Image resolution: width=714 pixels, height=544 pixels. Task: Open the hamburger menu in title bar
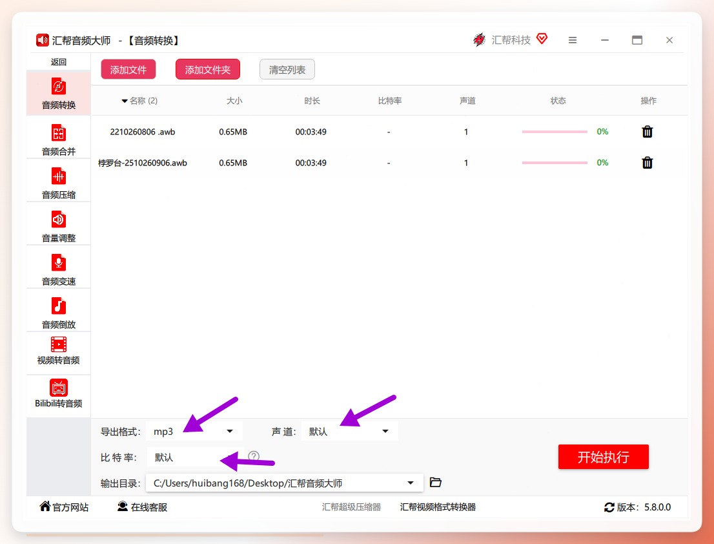click(x=573, y=40)
